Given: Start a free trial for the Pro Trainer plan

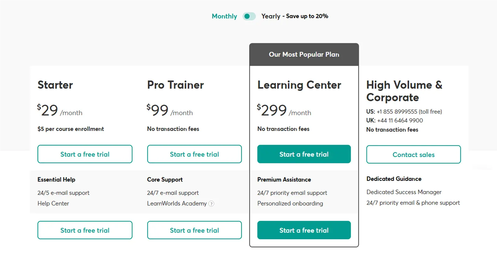Looking at the screenshot, I should tap(194, 154).
